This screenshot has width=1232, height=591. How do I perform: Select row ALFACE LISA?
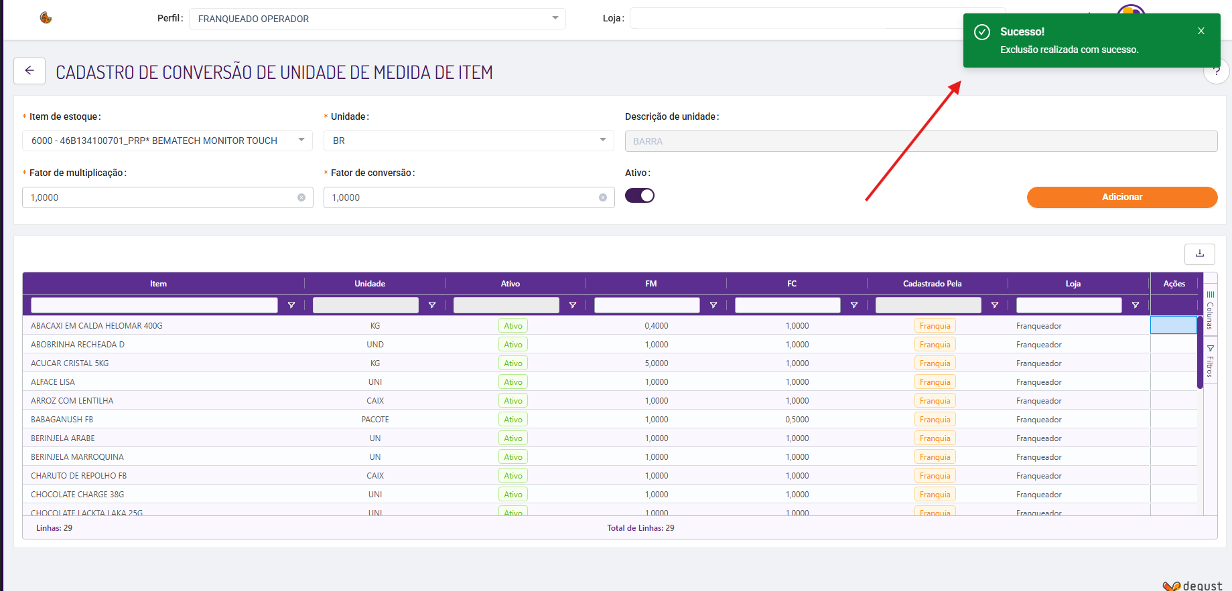pyautogui.click(x=610, y=382)
